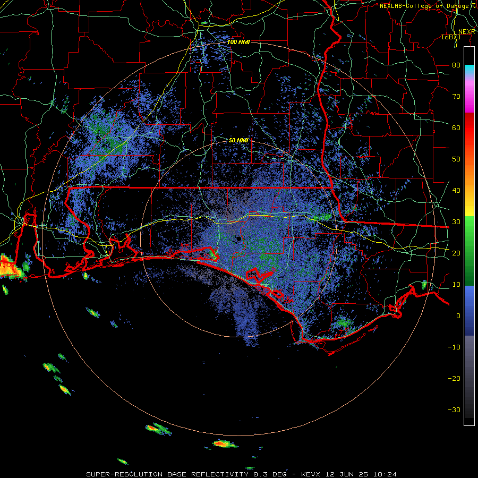Click SUPER-RESOLUTION BASE REFLECTIVITY caption text
The image size is (478, 478).
[167, 474]
